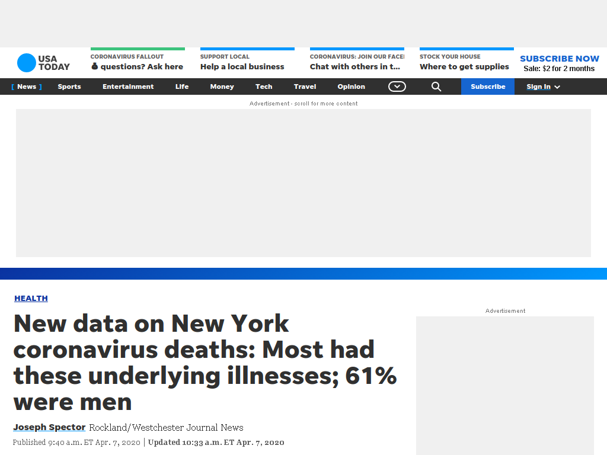The width and height of the screenshot is (607, 455).
Task: Select the News nav item
Action: (x=27, y=86)
